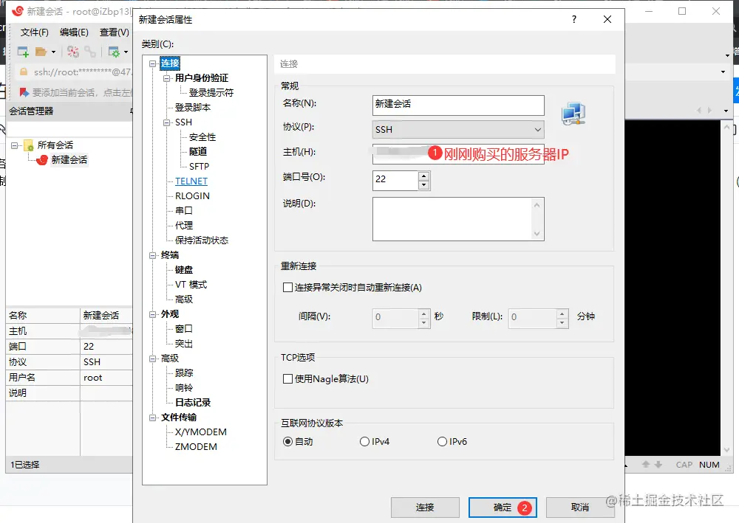Open properties gear icon dropdown arrow
This screenshot has height=523, width=739.
click(x=126, y=52)
